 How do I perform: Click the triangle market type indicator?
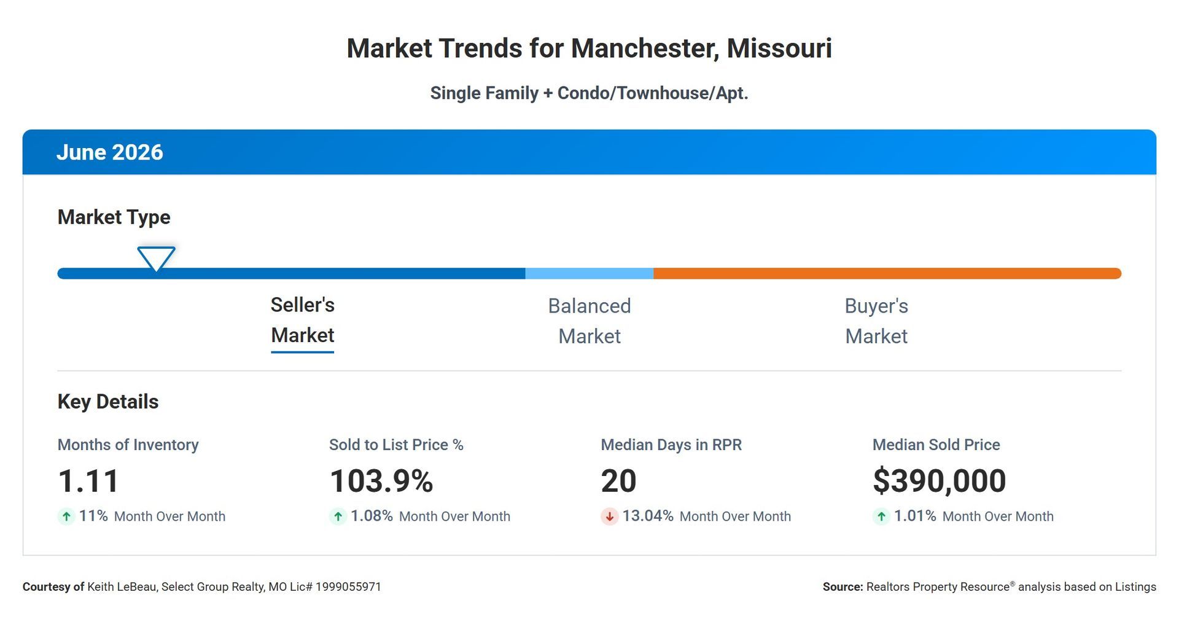(156, 259)
